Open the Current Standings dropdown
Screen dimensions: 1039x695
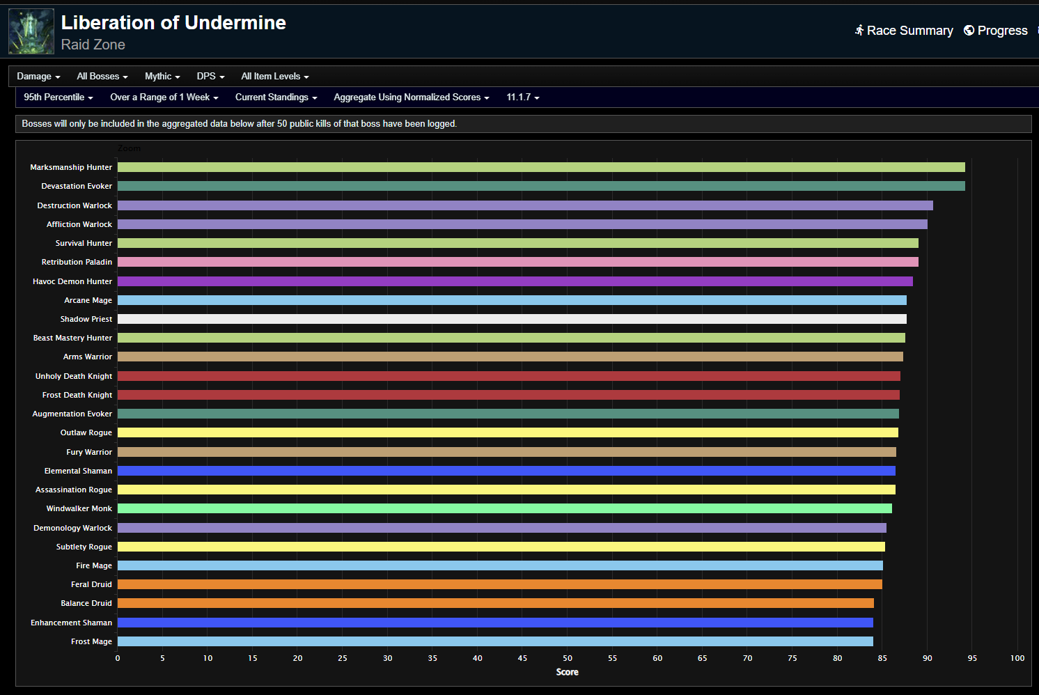pyautogui.click(x=276, y=97)
